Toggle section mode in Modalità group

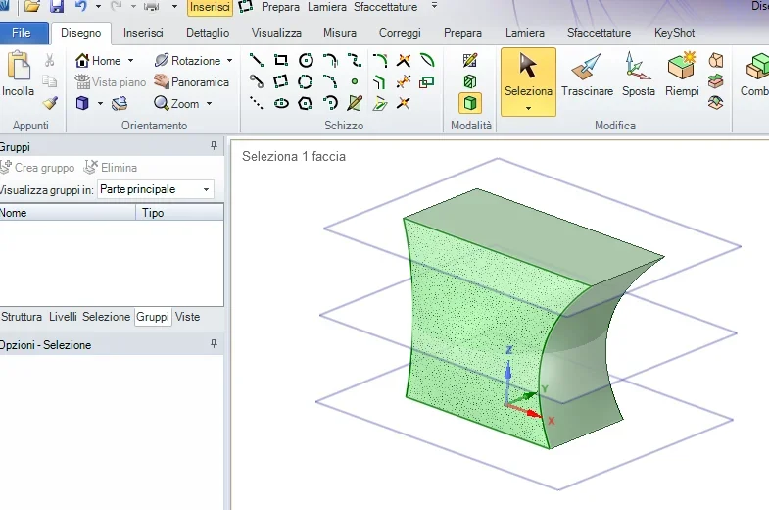[x=470, y=81]
